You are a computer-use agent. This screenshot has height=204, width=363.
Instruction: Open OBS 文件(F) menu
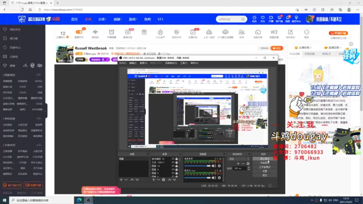coord(123,63)
